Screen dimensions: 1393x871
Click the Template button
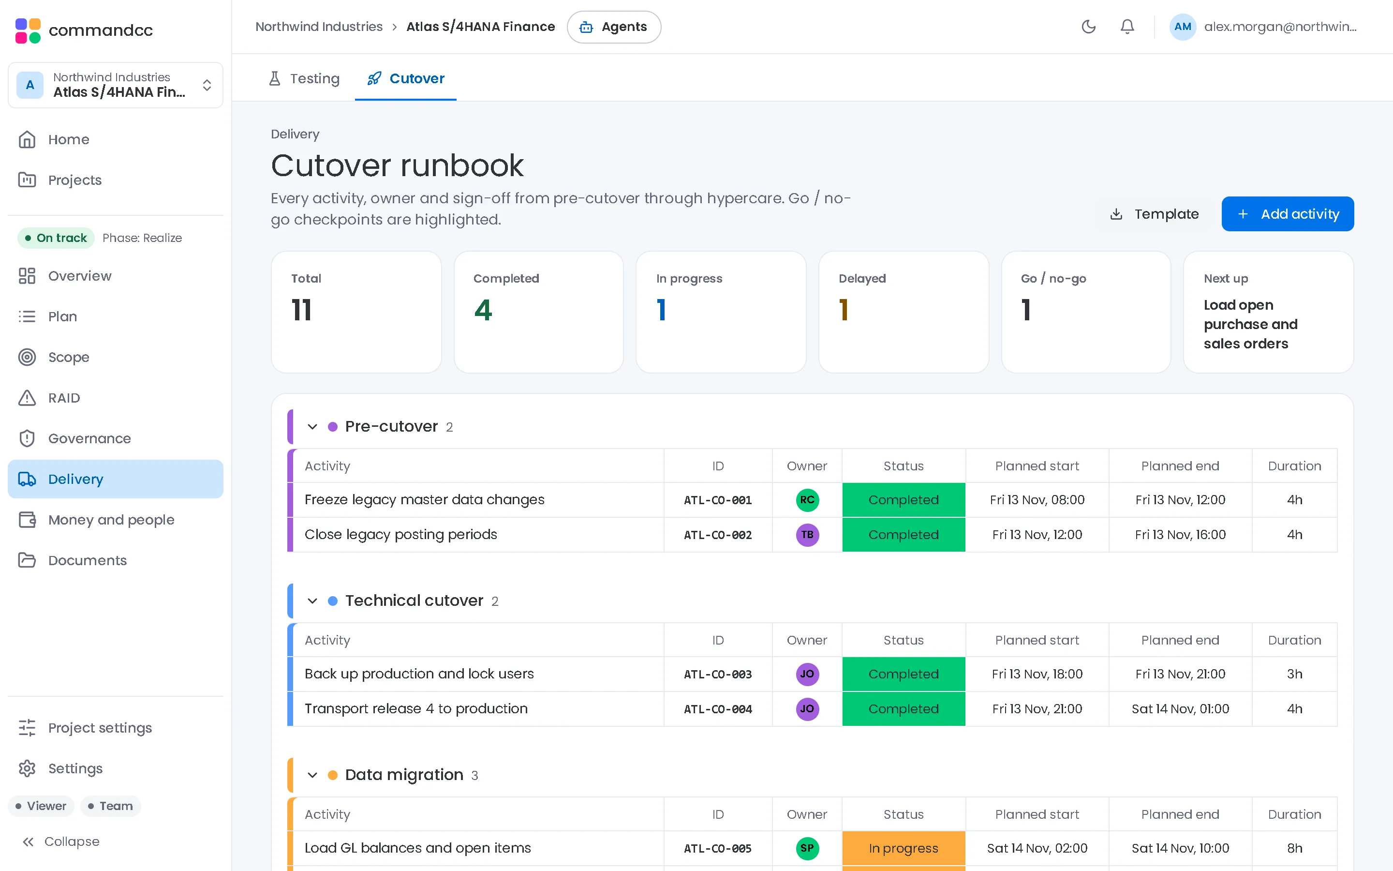point(1154,214)
